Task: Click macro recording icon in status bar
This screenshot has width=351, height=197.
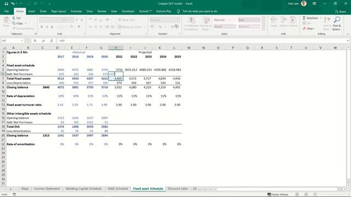Action: (14, 195)
